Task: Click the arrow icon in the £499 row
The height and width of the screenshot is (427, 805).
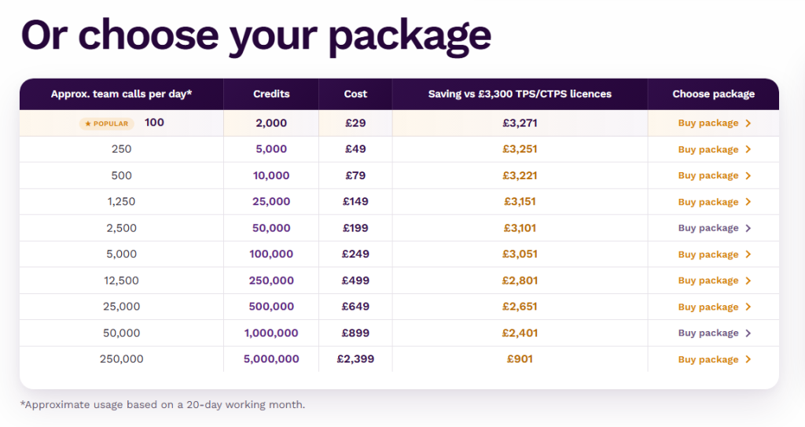Action: click(748, 281)
